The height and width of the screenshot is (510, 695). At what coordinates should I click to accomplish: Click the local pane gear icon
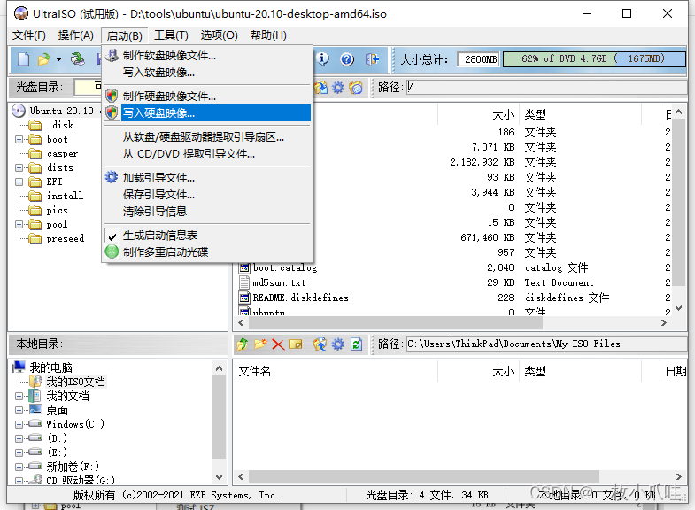click(337, 344)
